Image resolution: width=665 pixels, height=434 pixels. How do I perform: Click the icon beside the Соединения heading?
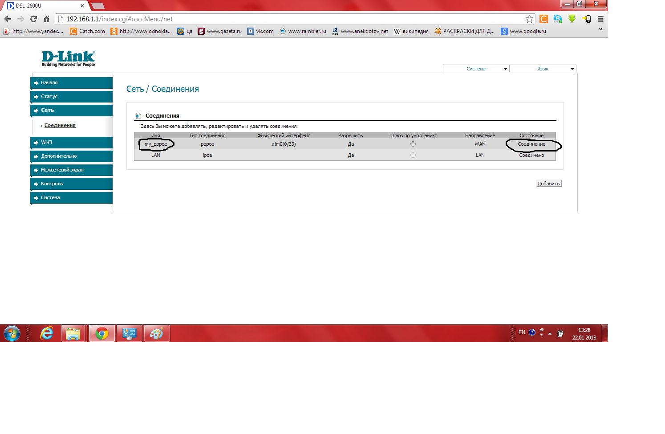point(138,116)
